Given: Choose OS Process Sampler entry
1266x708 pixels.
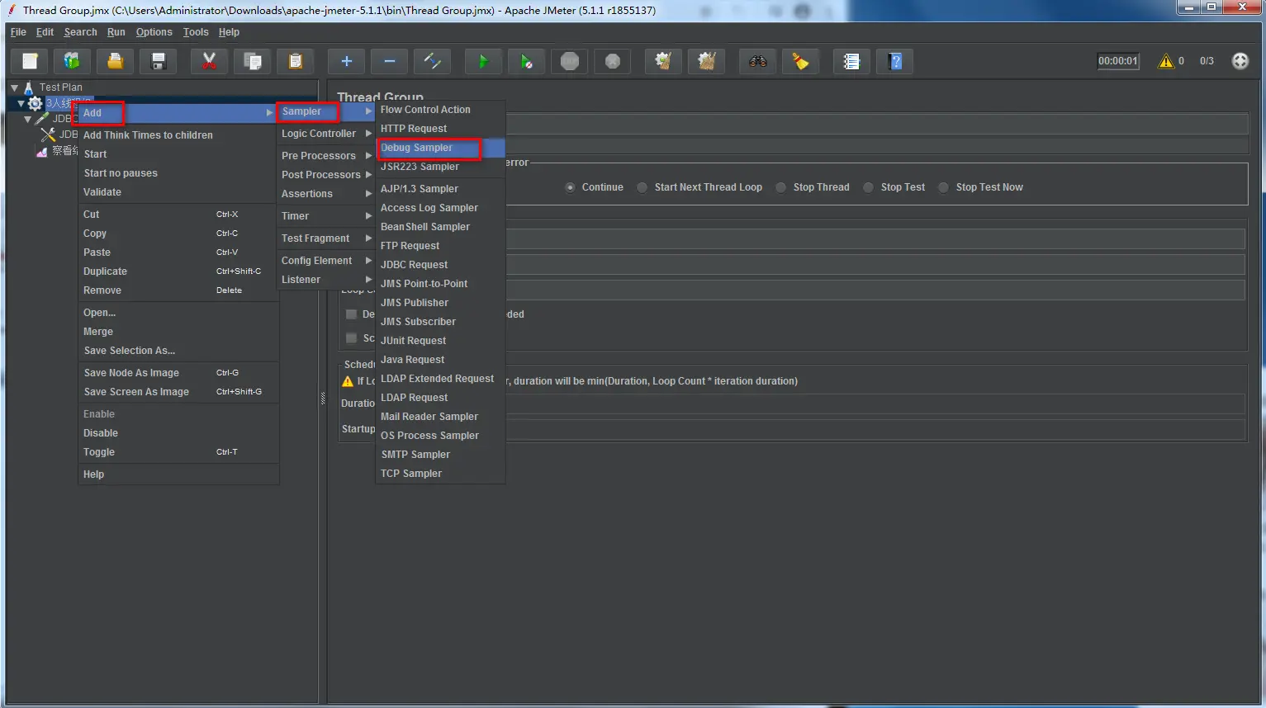Looking at the screenshot, I should pos(440,436).
